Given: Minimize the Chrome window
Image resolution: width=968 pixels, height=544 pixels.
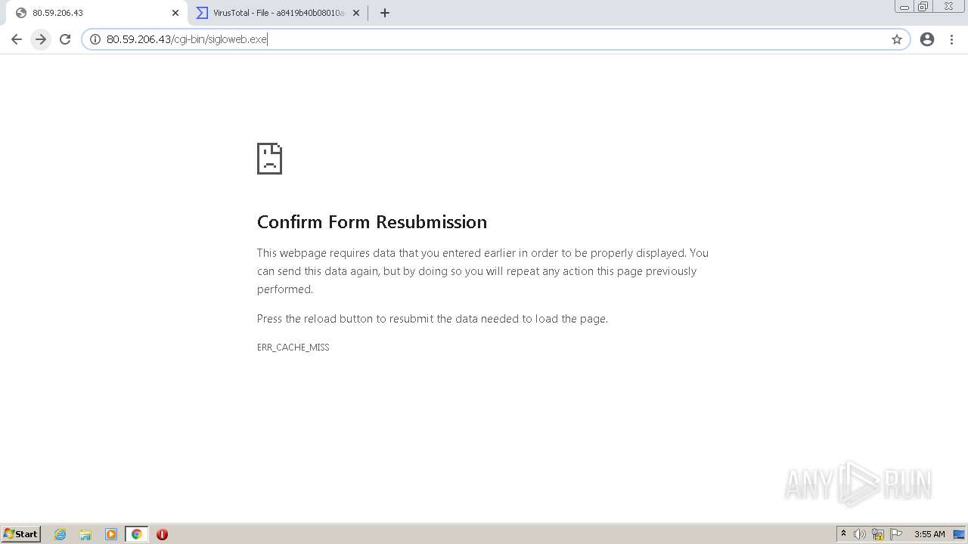Looking at the screenshot, I should click(904, 7).
